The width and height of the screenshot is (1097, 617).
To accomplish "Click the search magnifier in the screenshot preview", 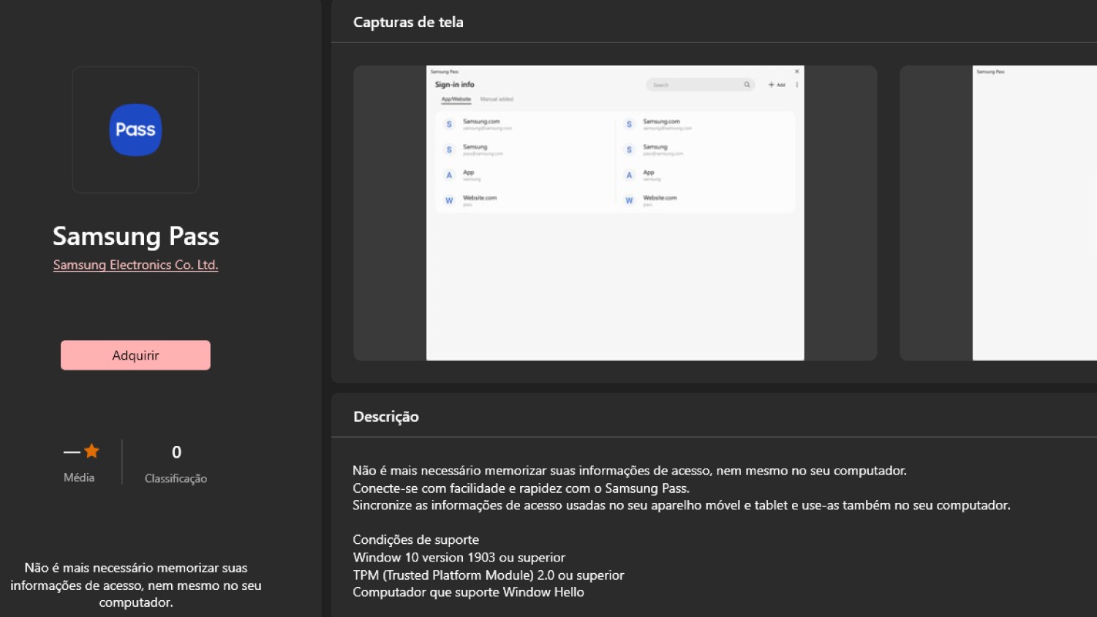I will pos(747,85).
